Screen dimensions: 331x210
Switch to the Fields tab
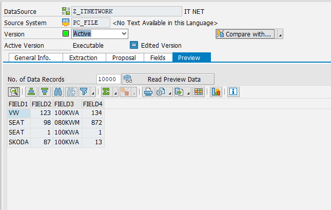click(158, 58)
